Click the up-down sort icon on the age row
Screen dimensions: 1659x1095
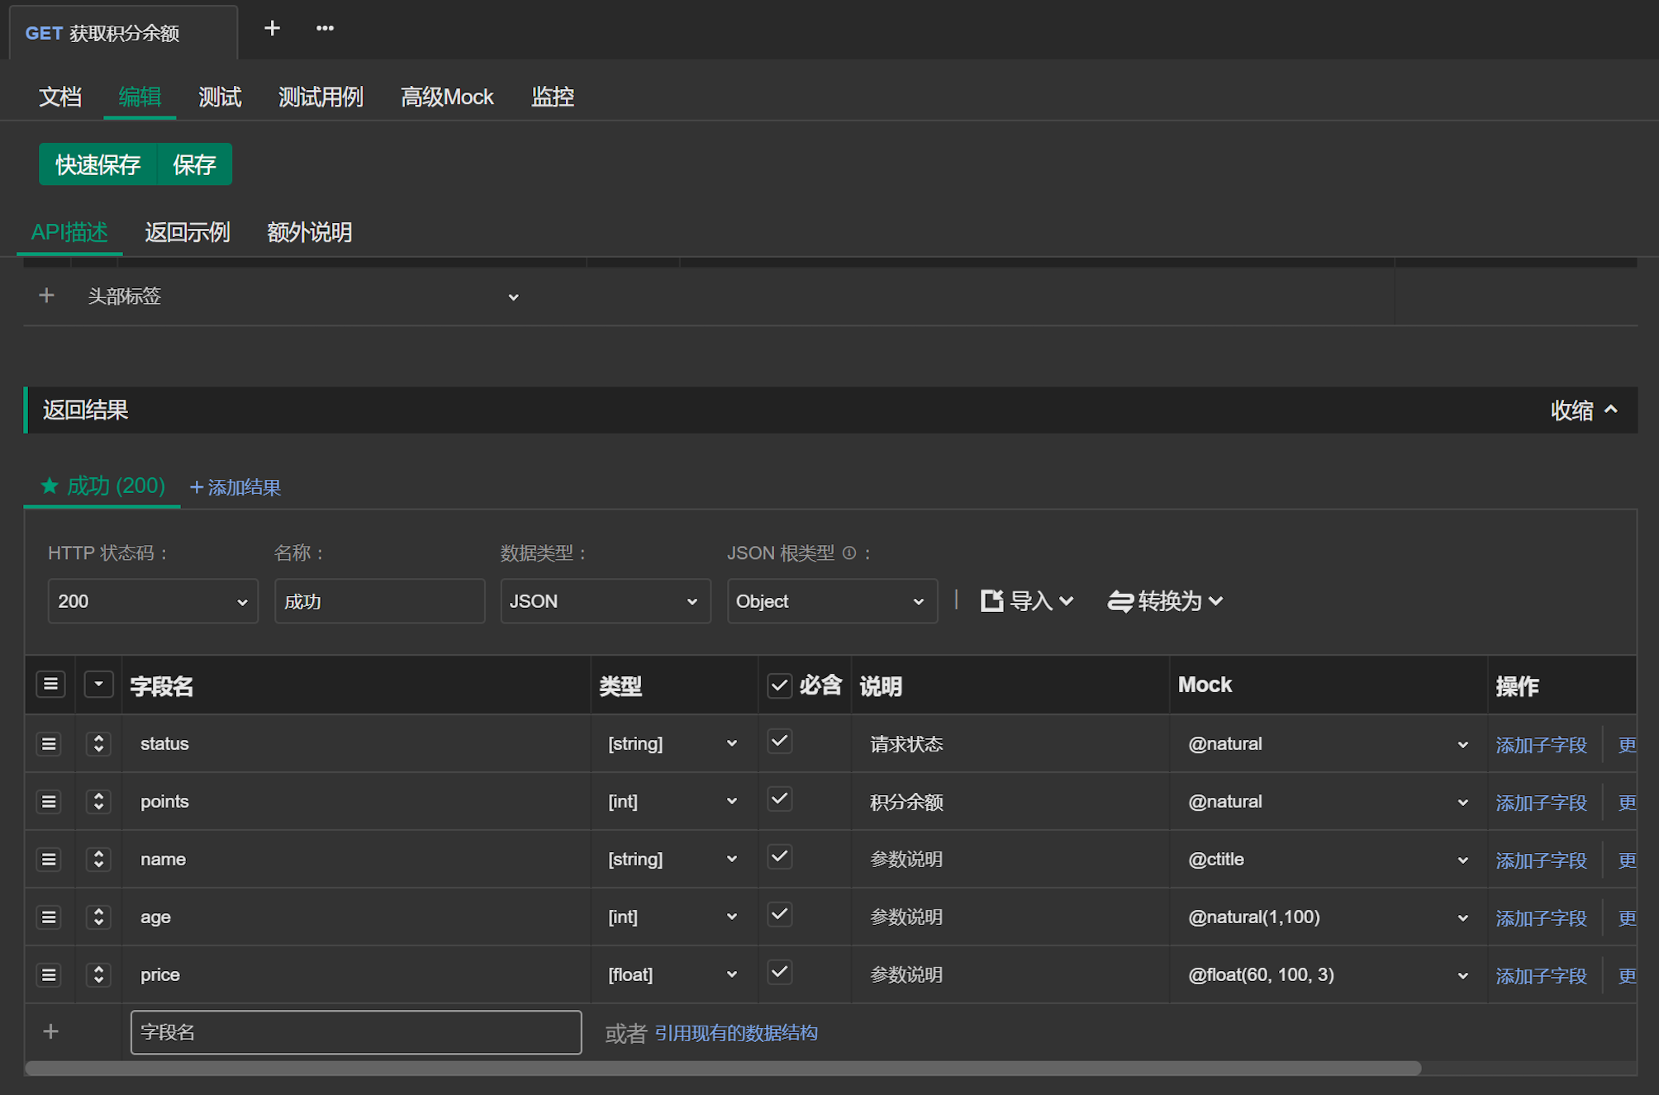coord(98,917)
